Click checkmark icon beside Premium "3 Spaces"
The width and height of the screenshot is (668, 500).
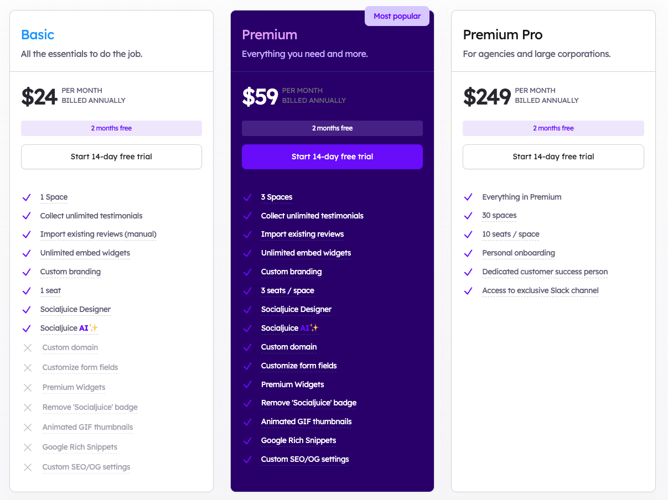click(x=247, y=197)
